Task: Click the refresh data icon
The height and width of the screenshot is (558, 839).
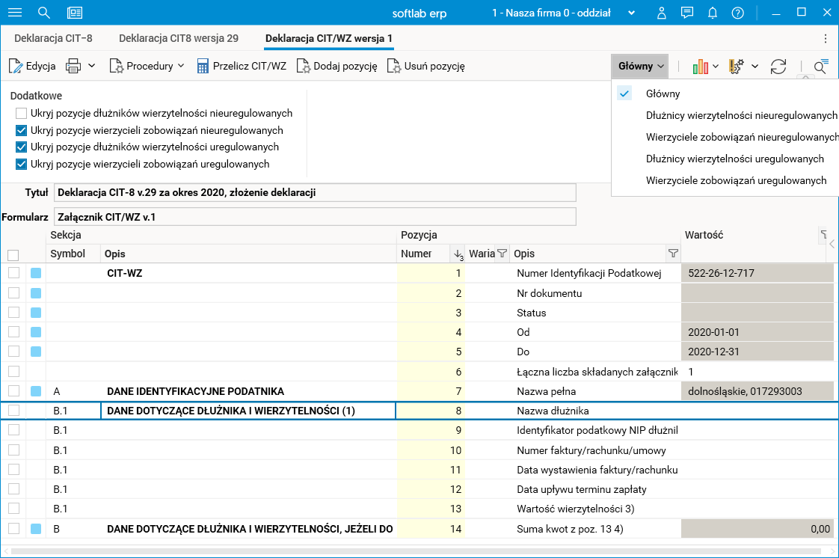Action: (x=778, y=67)
